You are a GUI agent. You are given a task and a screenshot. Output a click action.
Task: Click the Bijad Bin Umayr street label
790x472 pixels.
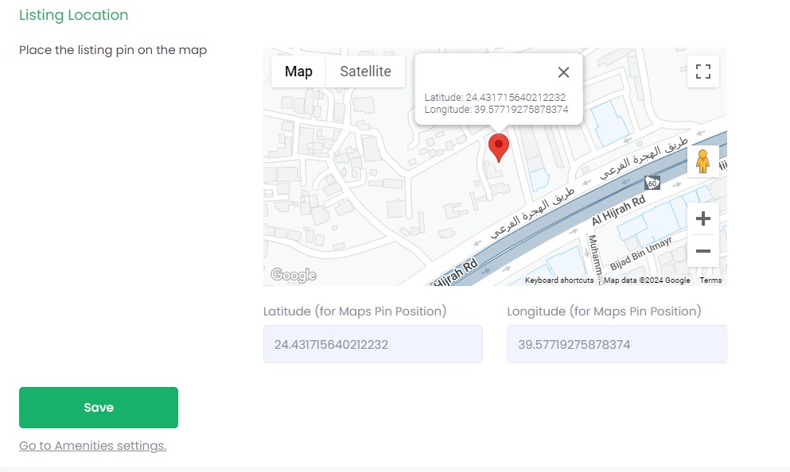click(x=641, y=253)
